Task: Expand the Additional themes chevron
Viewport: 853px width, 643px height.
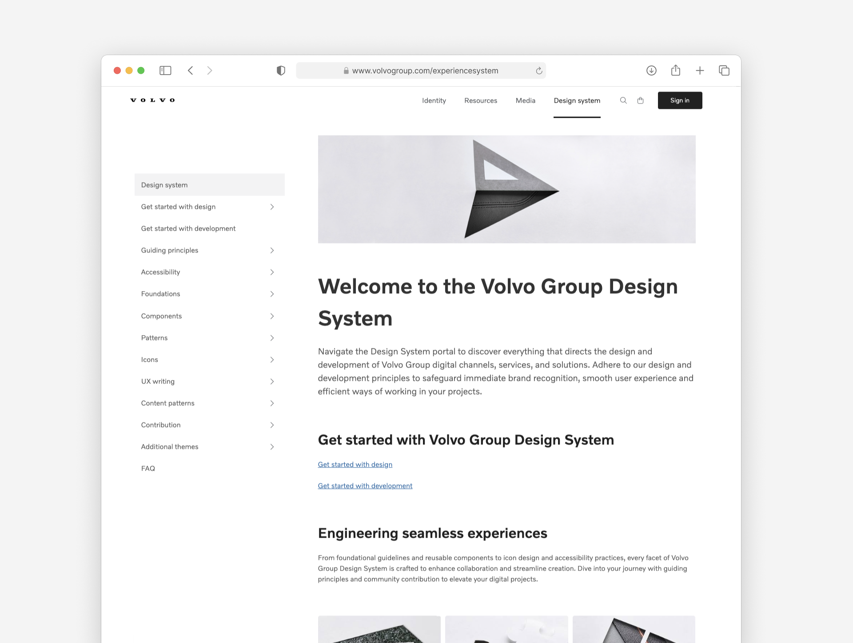Action: [x=272, y=447]
